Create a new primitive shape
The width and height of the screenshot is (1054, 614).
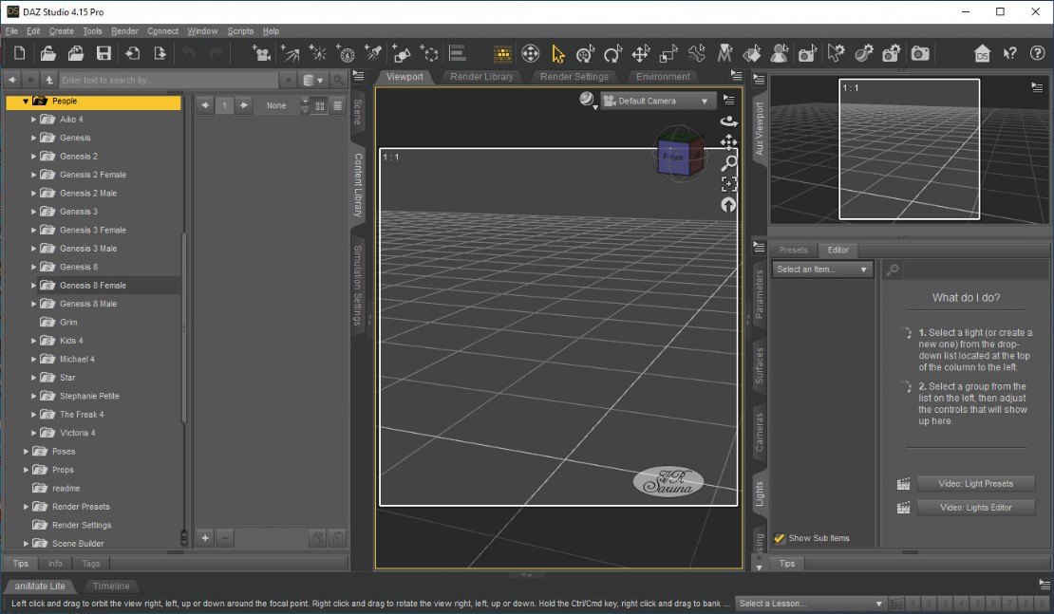pos(402,53)
